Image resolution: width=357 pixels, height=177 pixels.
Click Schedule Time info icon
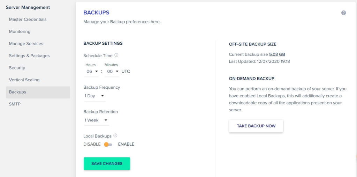click(116, 55)
